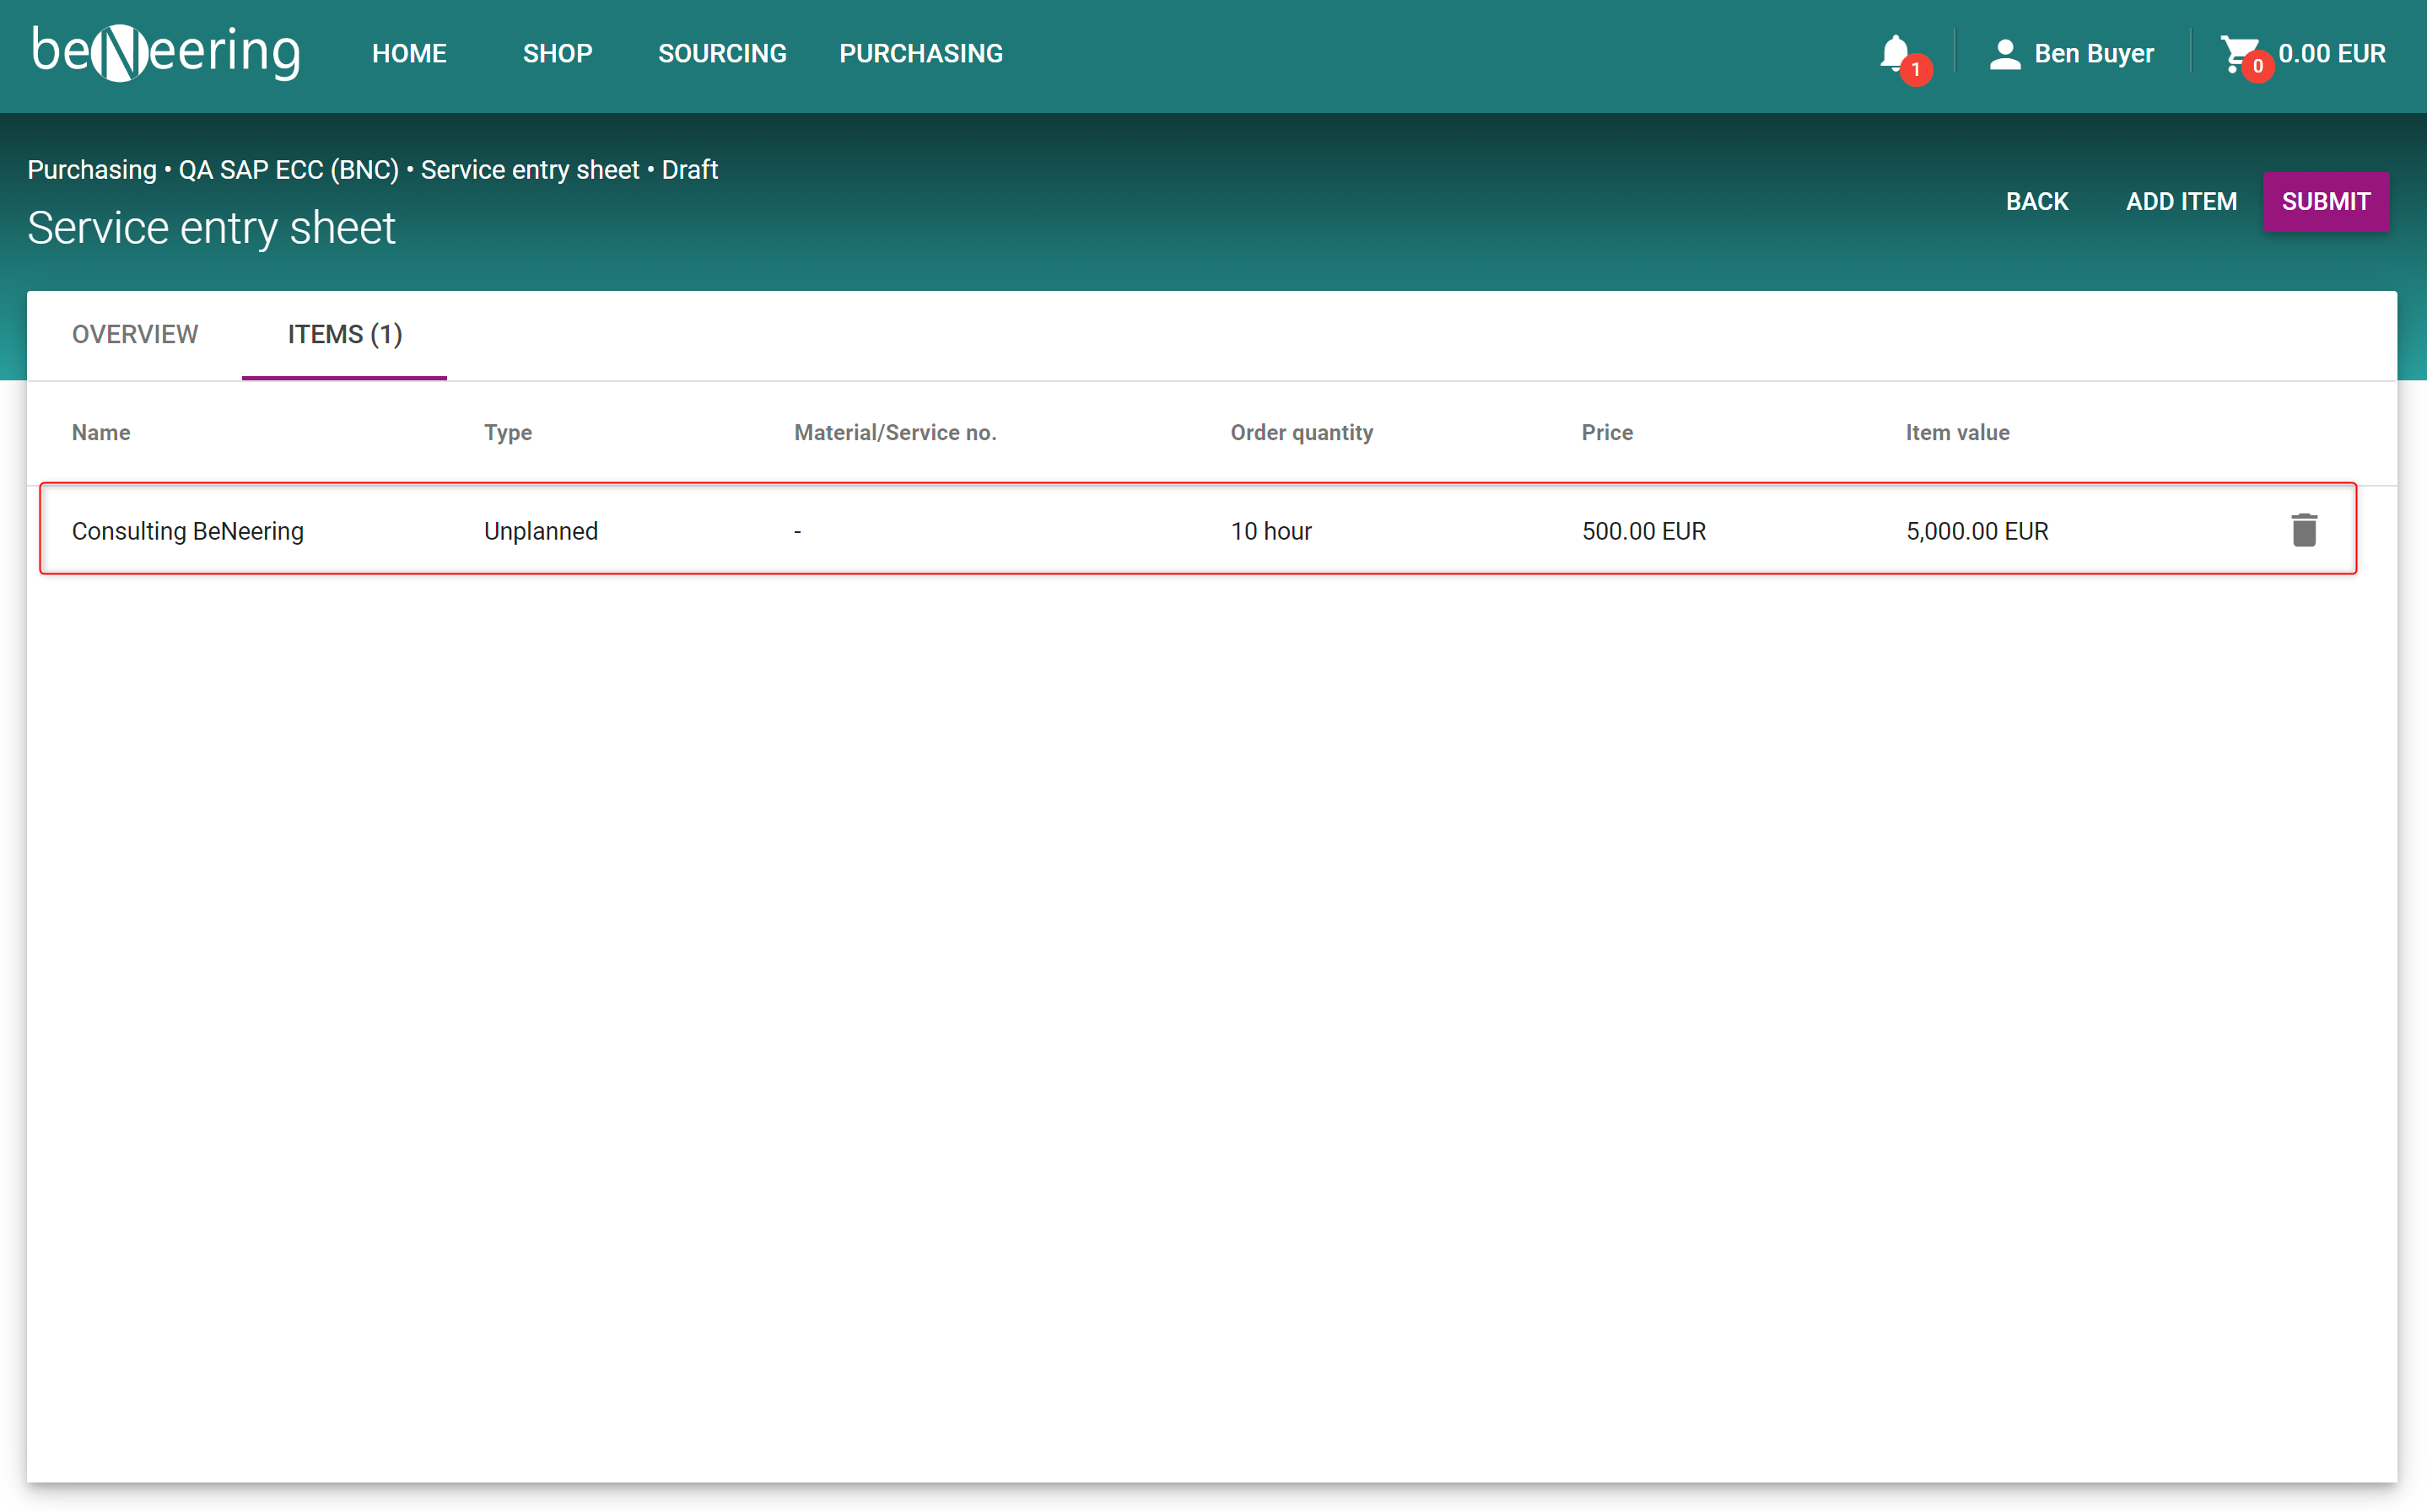2427x1512 pixels.
Task: Delete the Consulting BeNeering item via trash icon
Action: tap(2304, 530)
